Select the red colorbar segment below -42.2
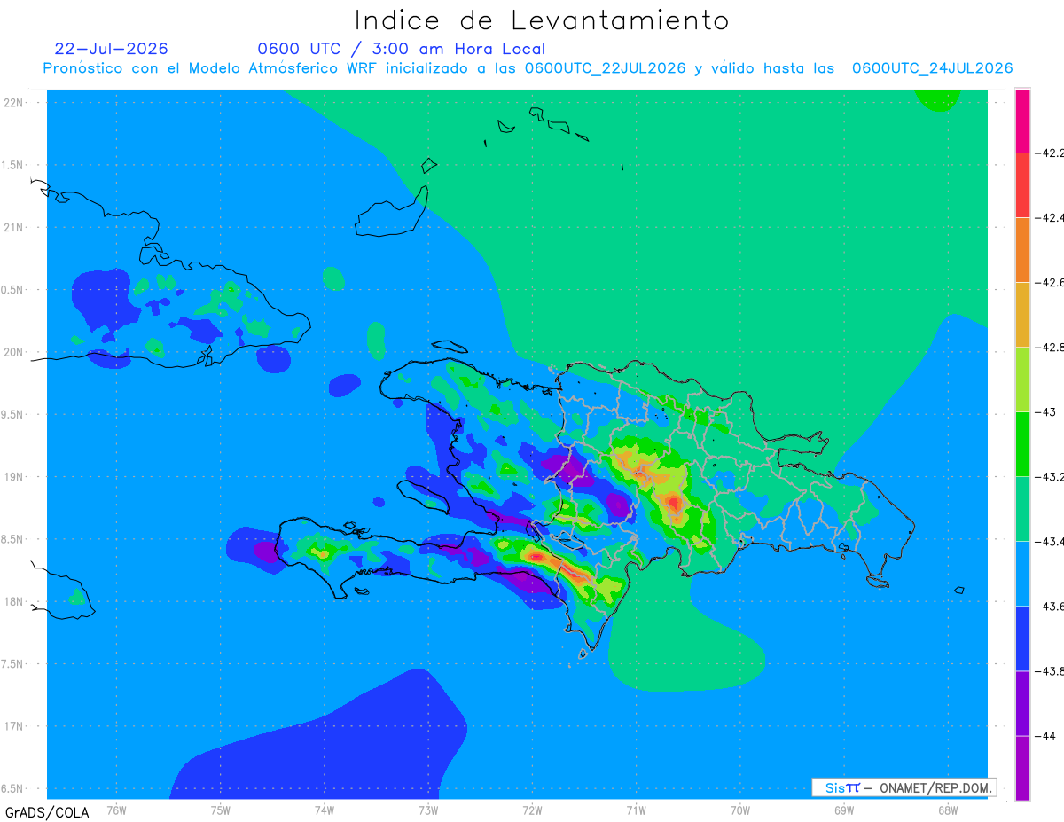Image resolution: width=1064 pixels, height=822 pixels. (x=1022, y=184)
